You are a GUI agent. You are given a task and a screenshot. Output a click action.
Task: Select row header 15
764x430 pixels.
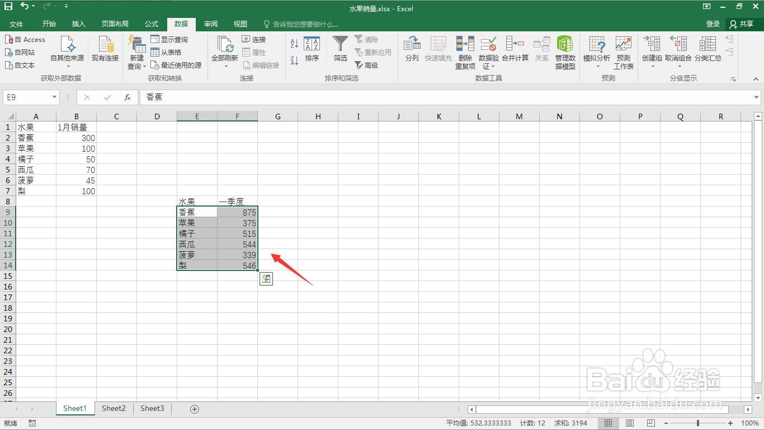point(8,276)
